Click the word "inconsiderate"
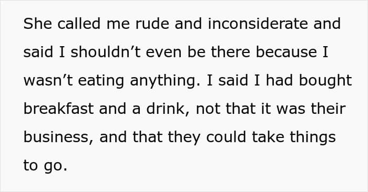This screenshot has height=192, width=368. tap(258, 24)
